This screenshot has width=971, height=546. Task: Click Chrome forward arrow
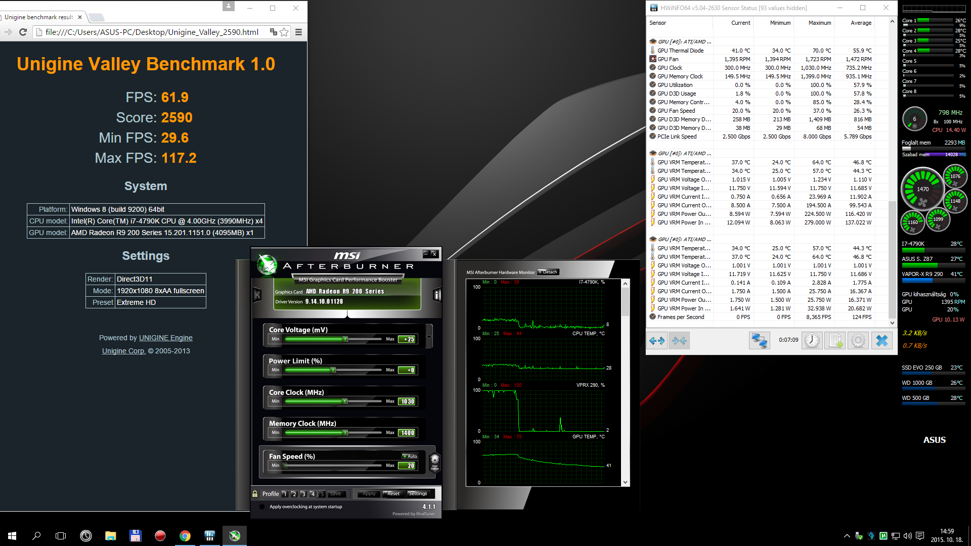(8, 32)
